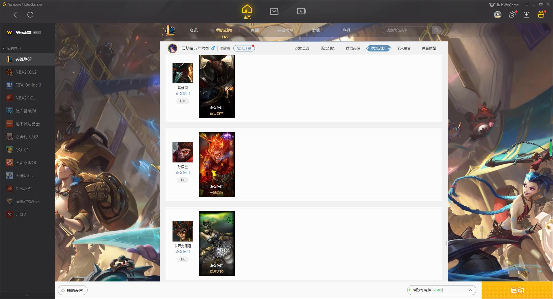The height and width of the screenshot is (299, 553).
Task: Select 刀剑2 in the sidebar
Action: (x=27, y=214)
